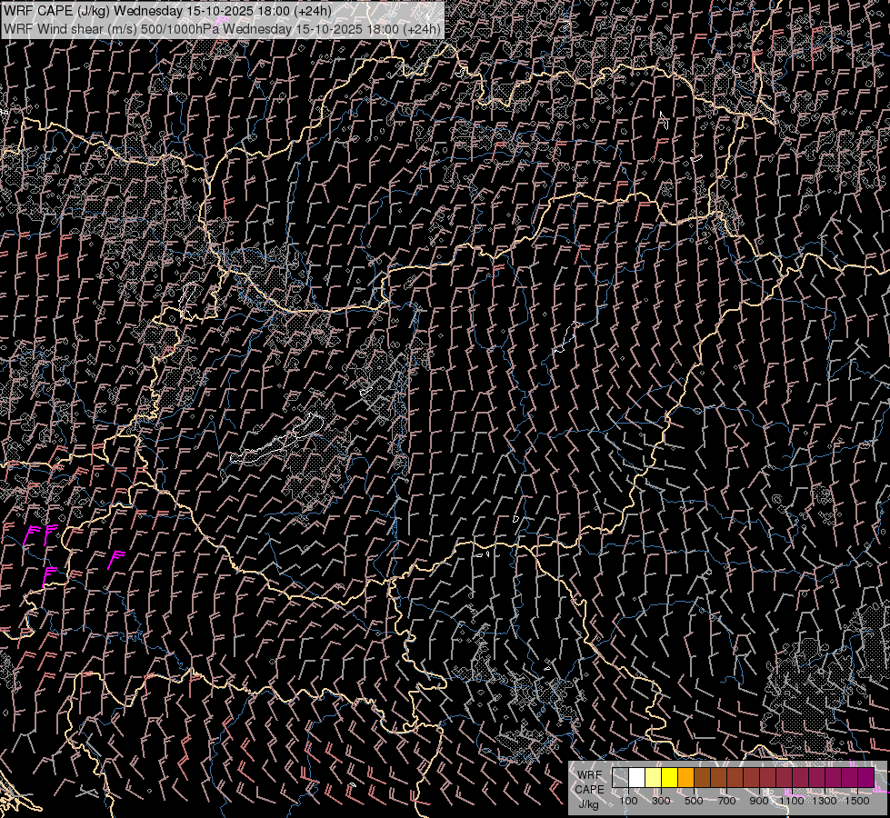Click the legend value 700
The width and height of the screenshot is (890, 818).
click(x=726, y=801)
